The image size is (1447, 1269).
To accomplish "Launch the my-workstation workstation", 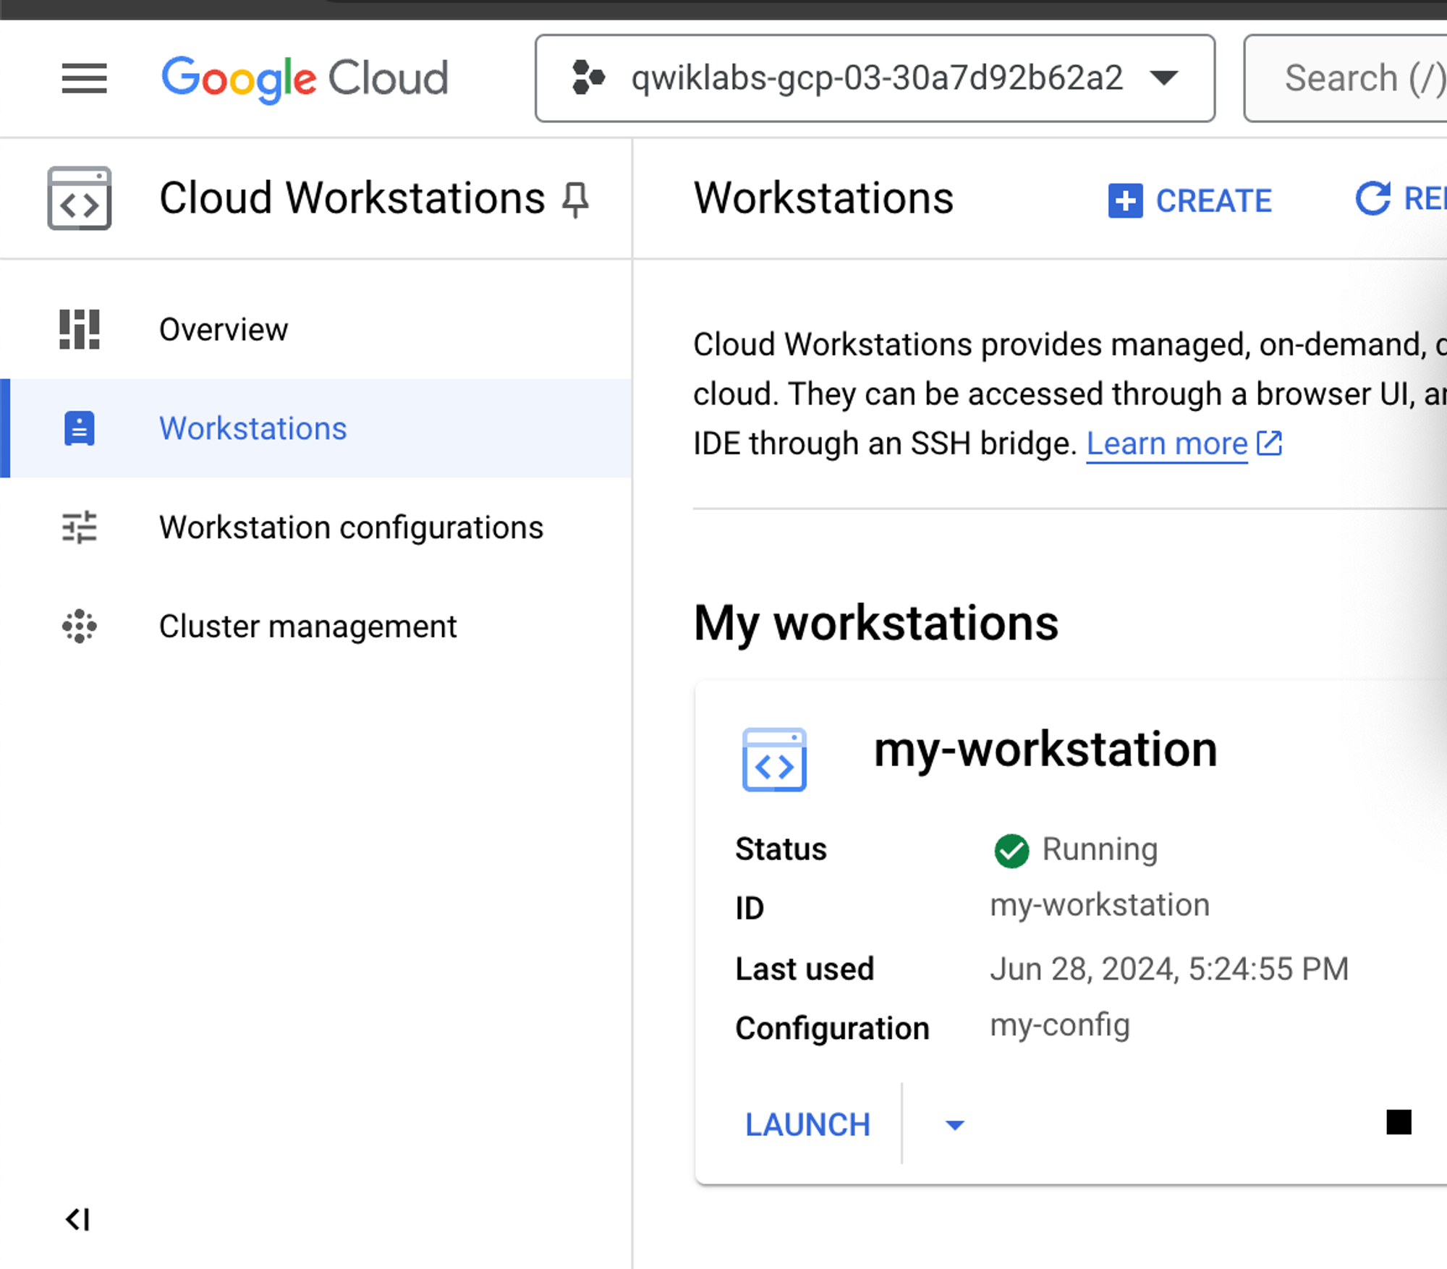I will tap(807, 1124).
